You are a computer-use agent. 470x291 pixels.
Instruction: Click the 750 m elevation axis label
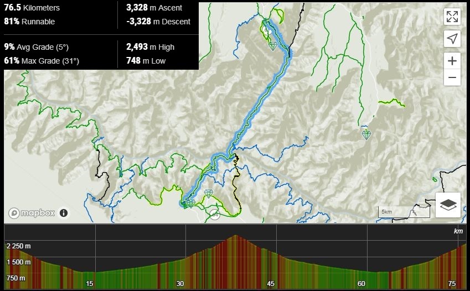pos(16,278)
